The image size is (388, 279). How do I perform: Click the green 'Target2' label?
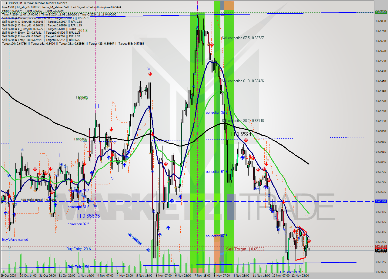(x=82, y=97)
